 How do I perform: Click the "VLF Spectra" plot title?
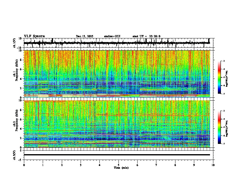pyautogui.click(x=34, y=36)
